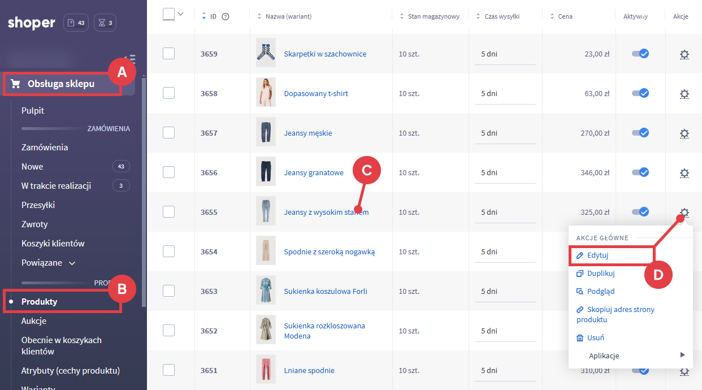Open product link Jeansy granatowe
This screenshot has width=702, height=390.
coord(314,173)
